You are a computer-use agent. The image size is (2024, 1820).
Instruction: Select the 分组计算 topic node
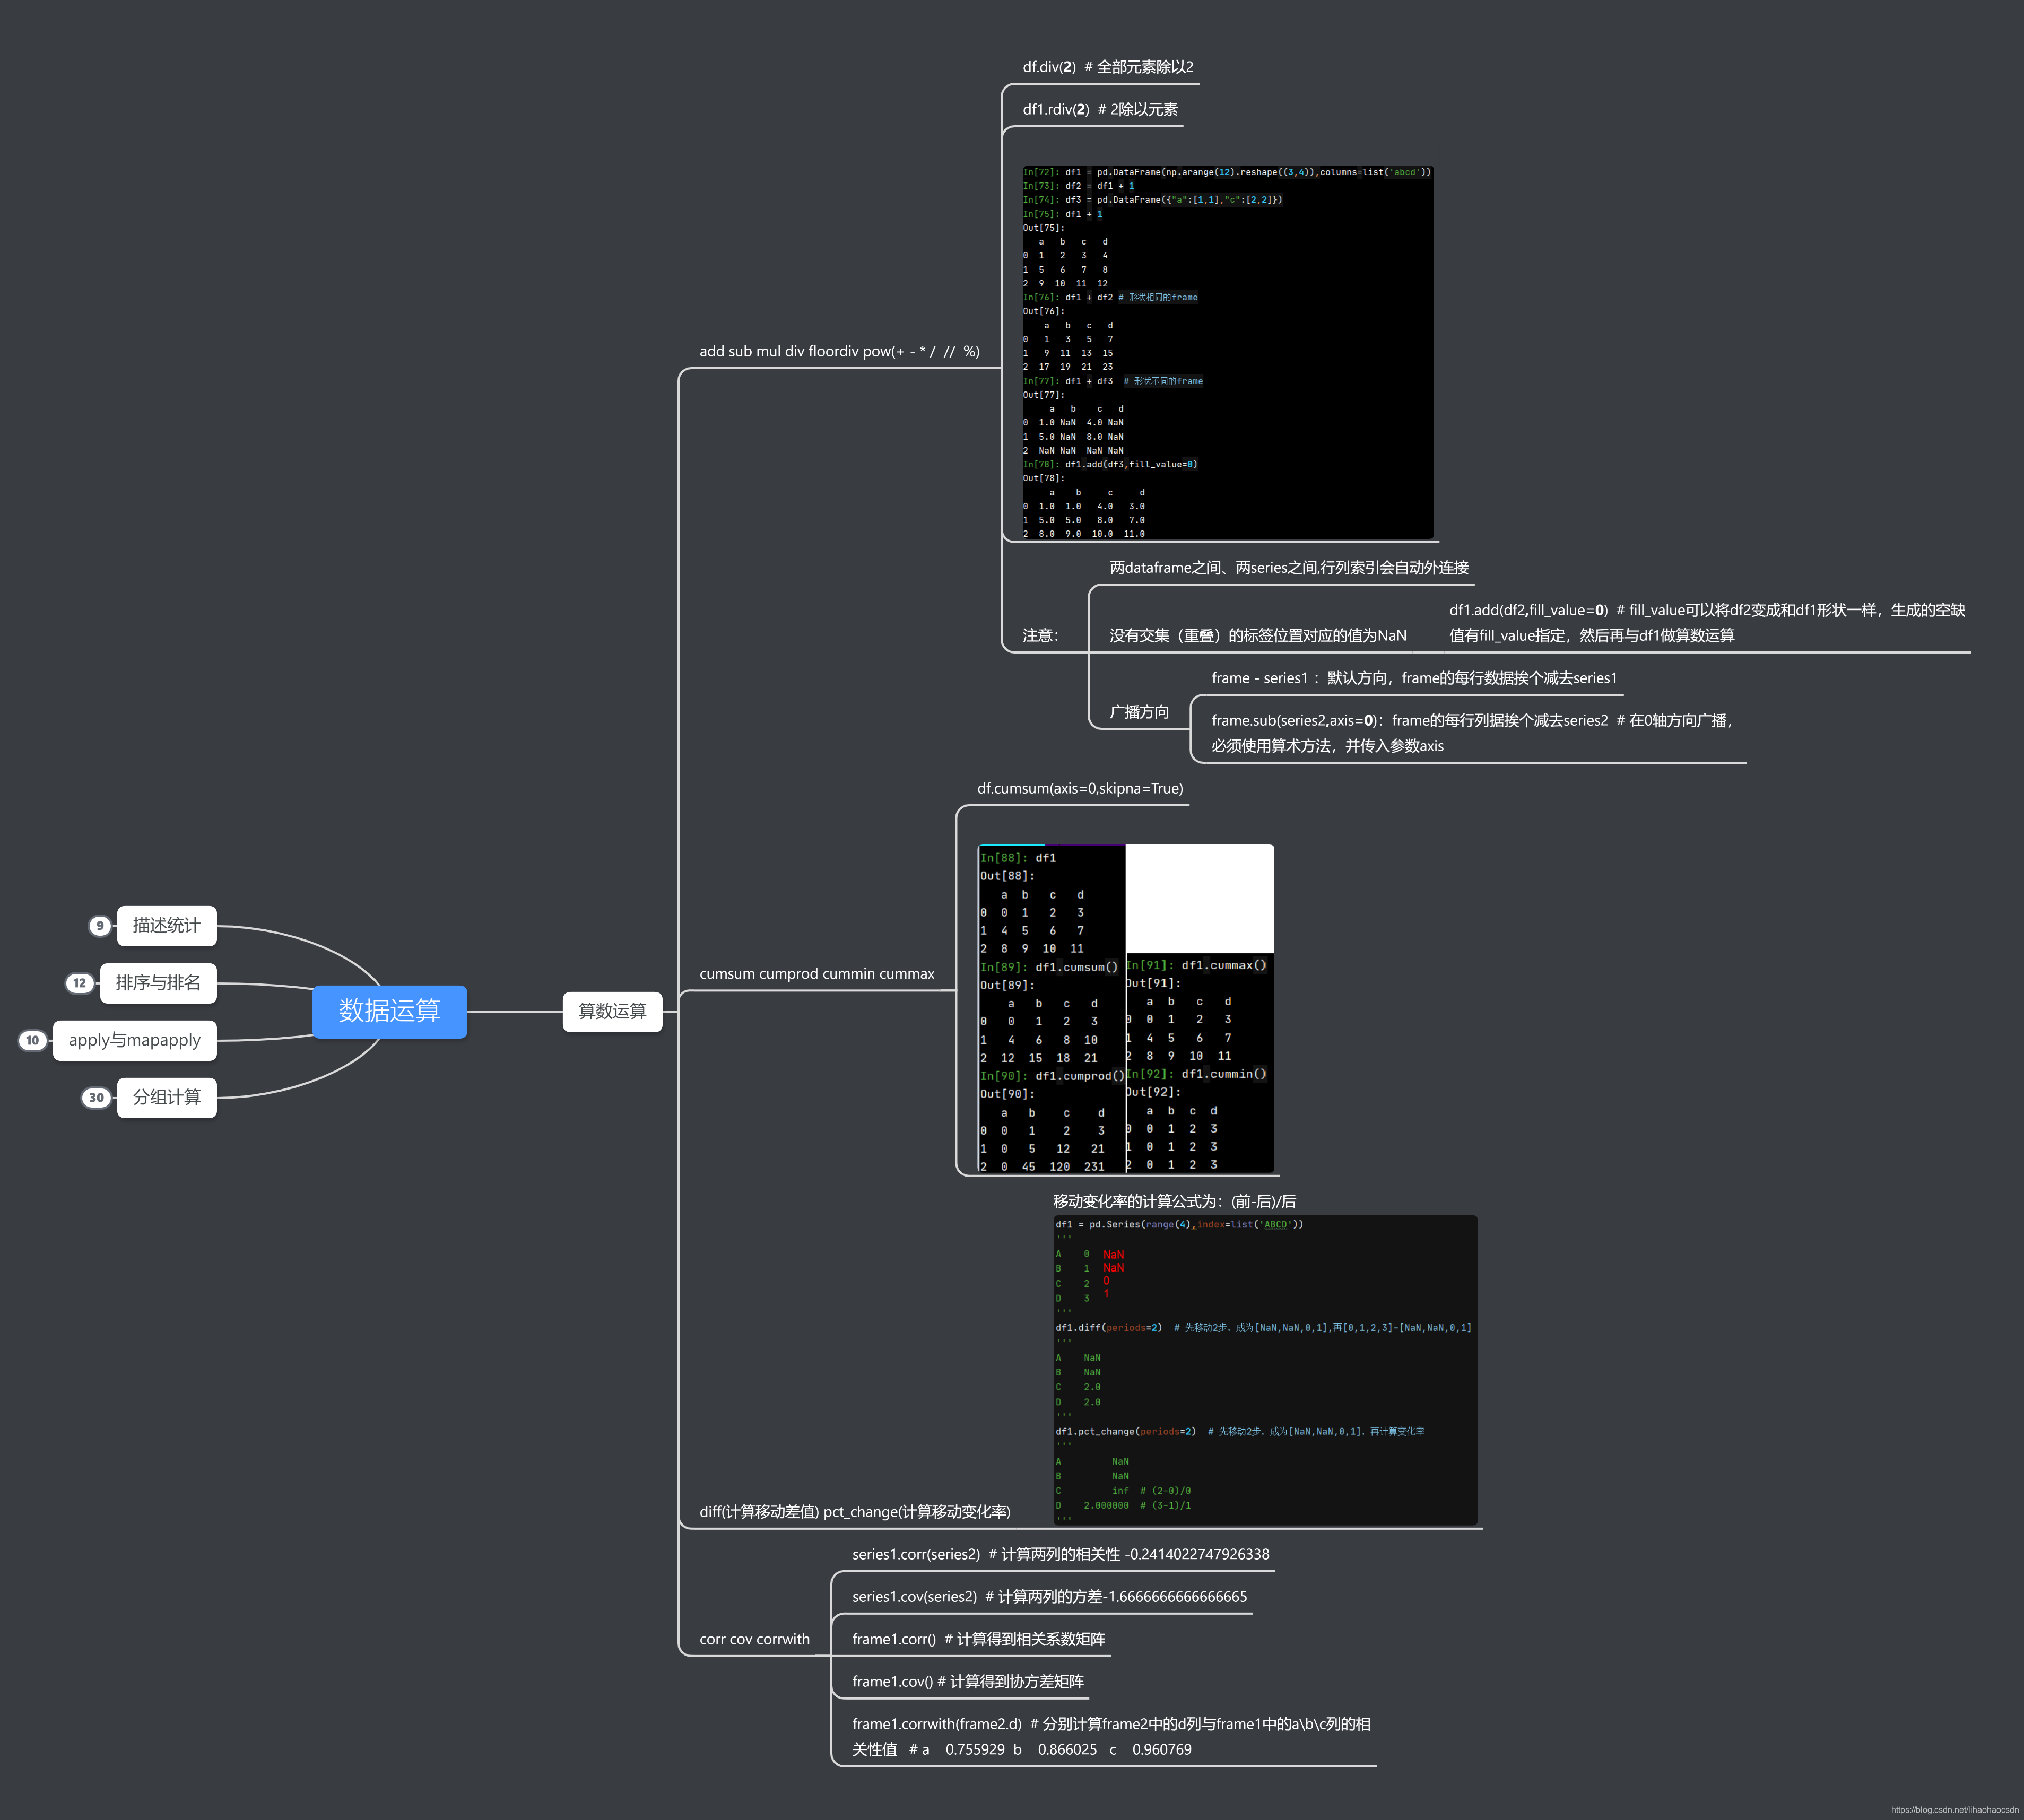[x=166, y=1097]
